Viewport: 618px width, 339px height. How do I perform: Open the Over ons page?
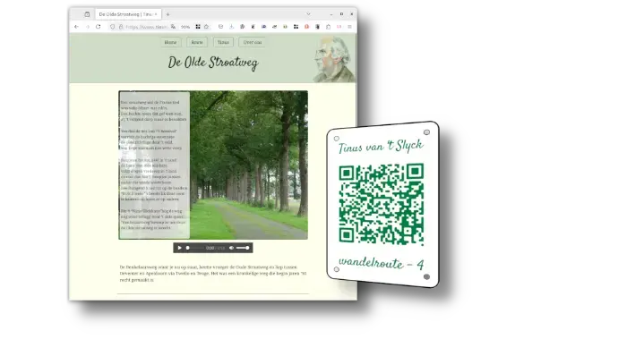[253, 42]
